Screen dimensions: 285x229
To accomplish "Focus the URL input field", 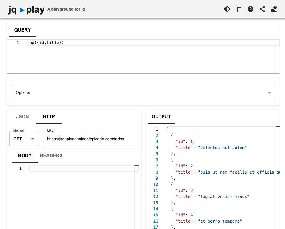I will (x=91, y=139).
